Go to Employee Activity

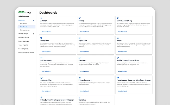point(24,37)
